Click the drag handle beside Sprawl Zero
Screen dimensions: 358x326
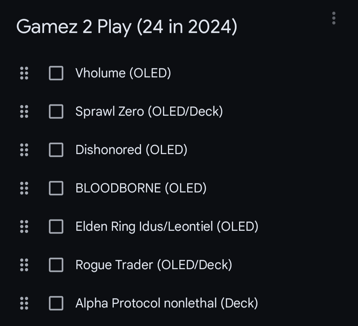tap(24, 112)
